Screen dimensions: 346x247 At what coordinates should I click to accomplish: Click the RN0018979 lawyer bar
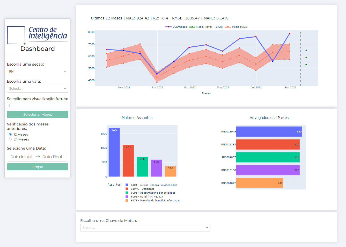[269, 132]
